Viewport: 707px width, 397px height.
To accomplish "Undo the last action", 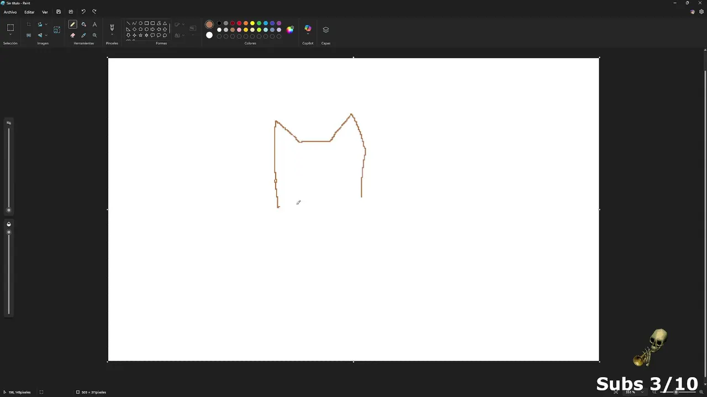I will [83, 12].
